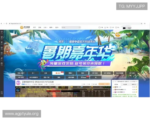Click the top-ranked user with crown icon
The height and width of the screenshot is (120, 150).
(x=125, y=87)
